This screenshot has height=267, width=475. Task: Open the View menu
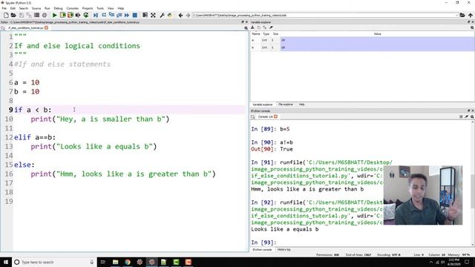111,8
